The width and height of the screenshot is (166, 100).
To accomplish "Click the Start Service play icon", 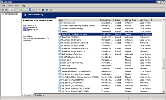I will [39, 10].
